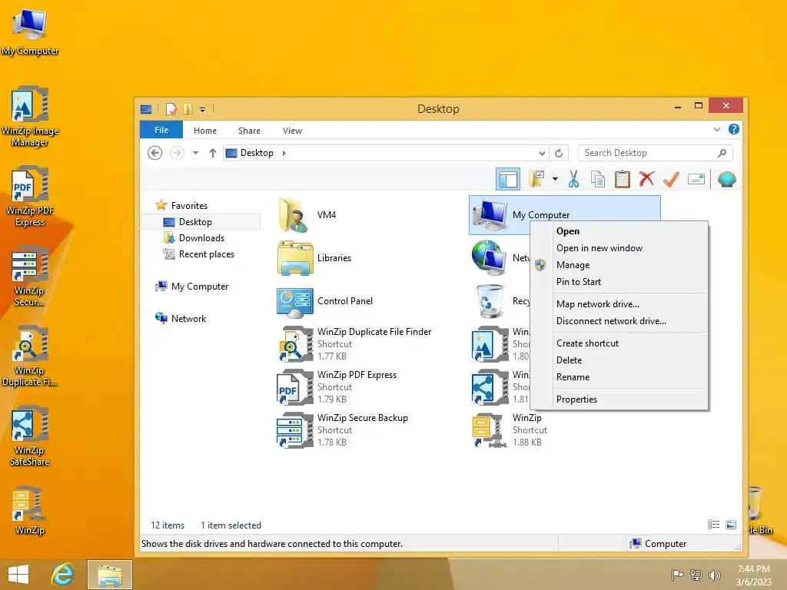Switch to large icons view in status bar
787x590 pixels.
[x=731, y=525]
